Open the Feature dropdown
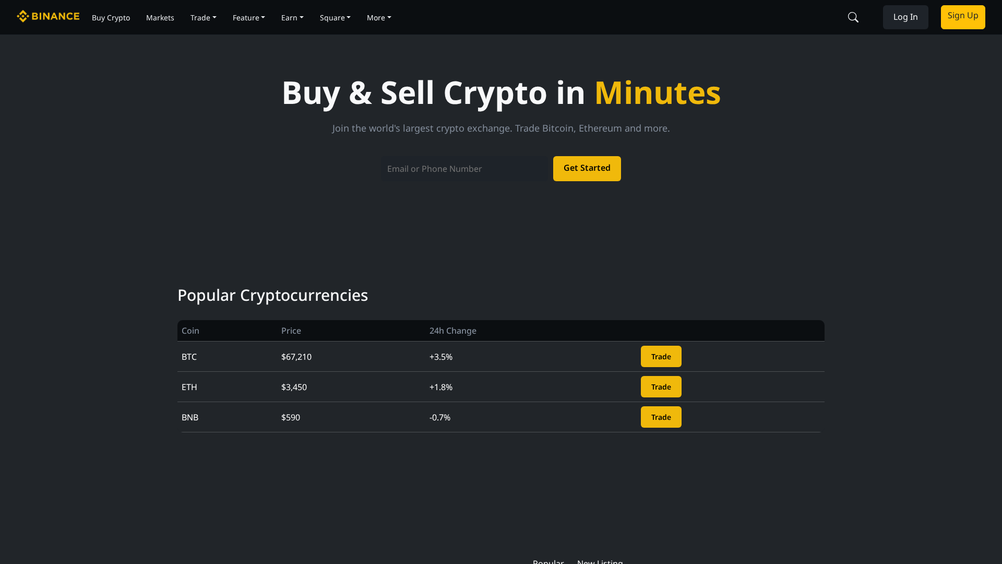The height and width of the screenshot is (564, 1002). (x=248, y=17)
